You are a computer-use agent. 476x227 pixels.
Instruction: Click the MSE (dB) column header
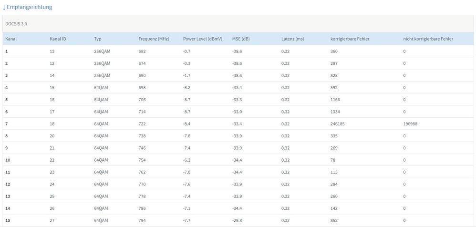[x=241, y=39]
